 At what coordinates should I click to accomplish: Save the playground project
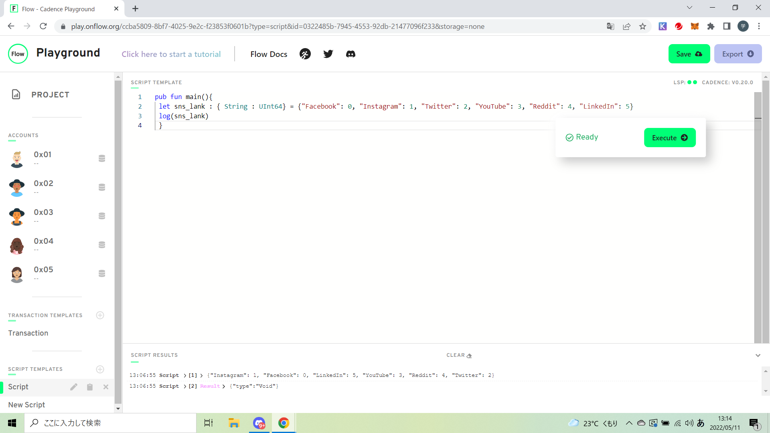click(689, 54)
